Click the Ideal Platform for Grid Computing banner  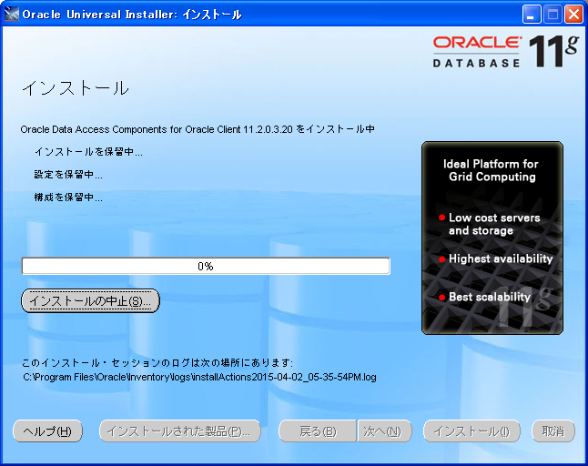coord(492,170)
